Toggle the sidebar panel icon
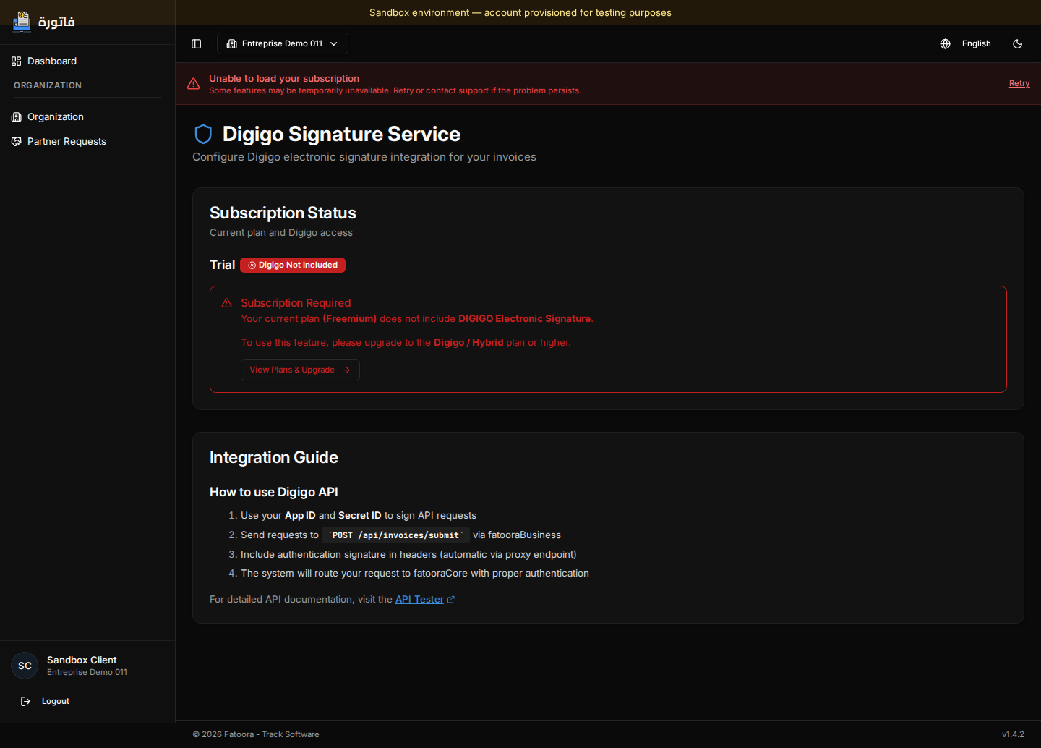Screen dimensions: 1041x748 coord(196,43)
